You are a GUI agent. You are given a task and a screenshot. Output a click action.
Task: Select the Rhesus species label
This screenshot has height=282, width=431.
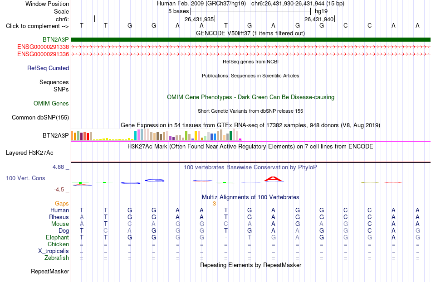click(59, 217)
